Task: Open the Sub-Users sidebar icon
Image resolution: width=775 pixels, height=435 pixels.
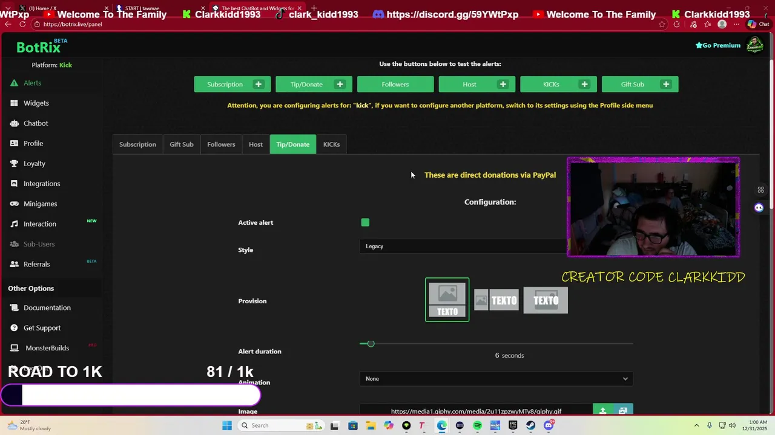Action: coord(14,244)
